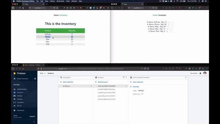The width and height of the screenshot is (220, 124).
Task: Open Functions in the Firebase sidebar
Action: [20, 102]
